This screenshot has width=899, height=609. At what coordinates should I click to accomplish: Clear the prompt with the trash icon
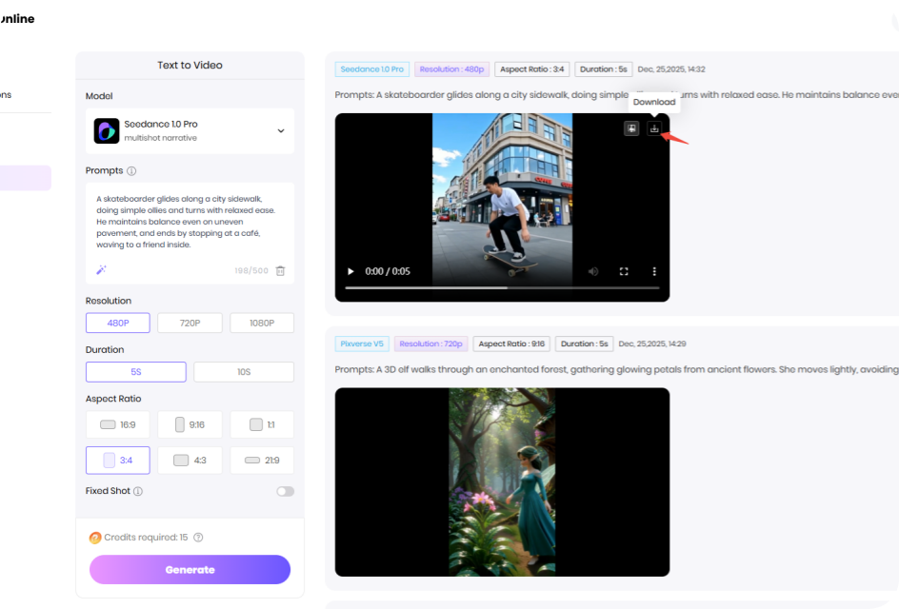pyautogui.click(x=280, y=270)
